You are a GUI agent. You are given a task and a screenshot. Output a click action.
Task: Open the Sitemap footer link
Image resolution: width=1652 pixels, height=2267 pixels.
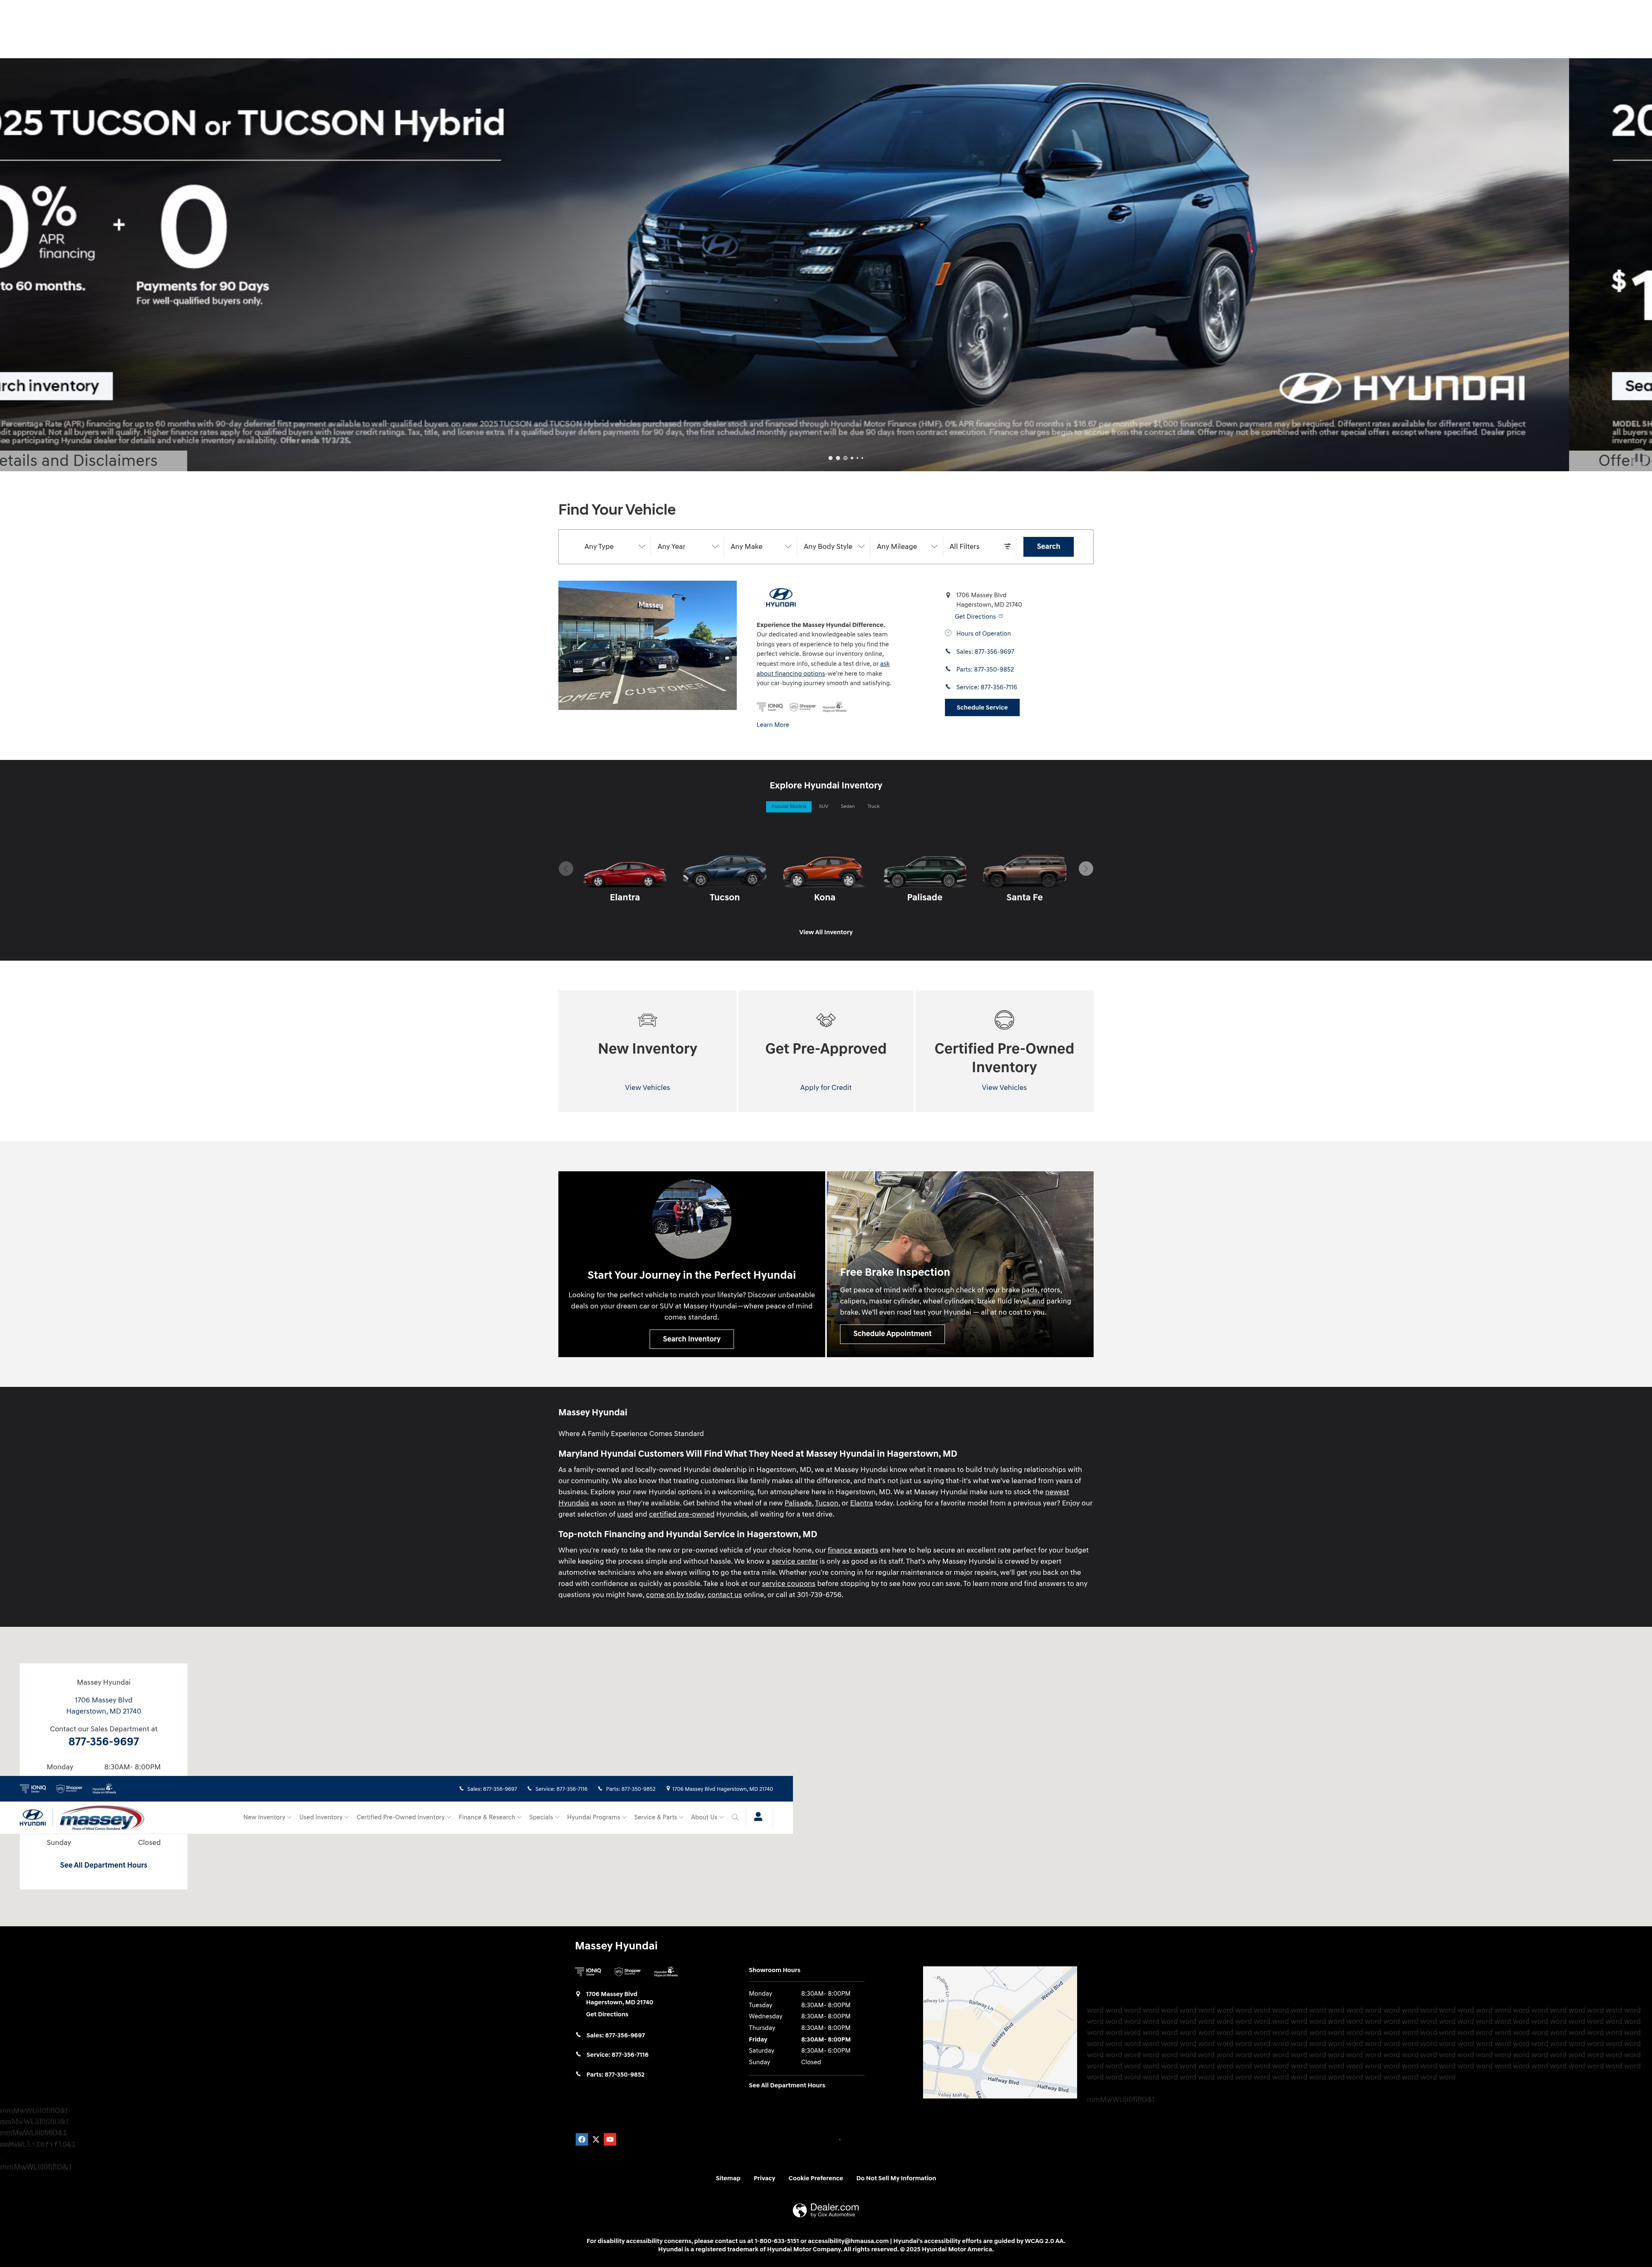(728, 2178)
